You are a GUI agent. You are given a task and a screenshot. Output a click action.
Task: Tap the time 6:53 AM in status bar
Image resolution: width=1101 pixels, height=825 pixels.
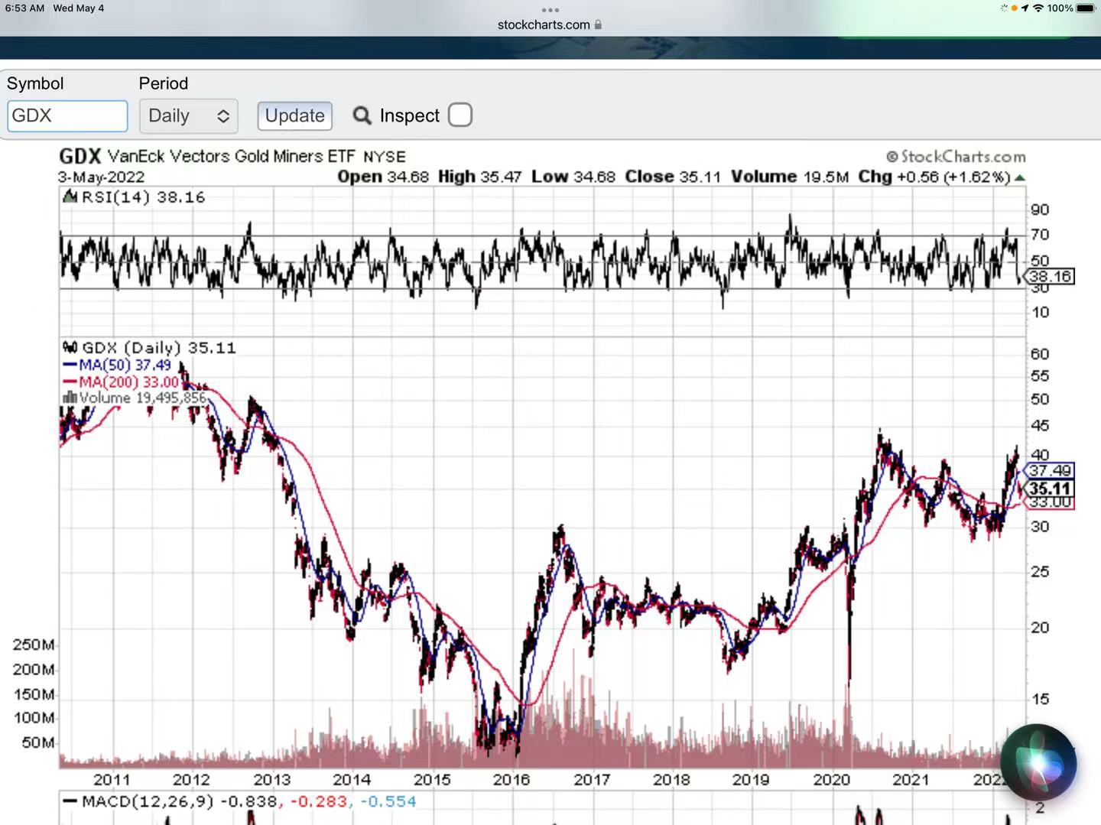tap(24, 8)
